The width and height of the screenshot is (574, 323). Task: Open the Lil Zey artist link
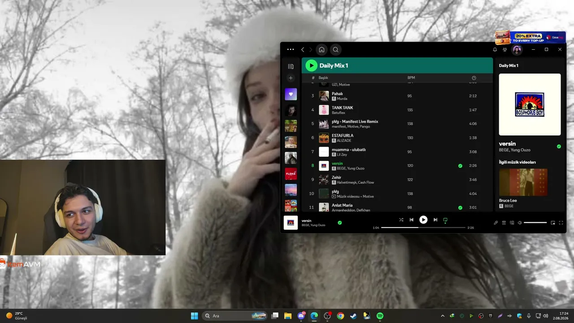[342, 154]
